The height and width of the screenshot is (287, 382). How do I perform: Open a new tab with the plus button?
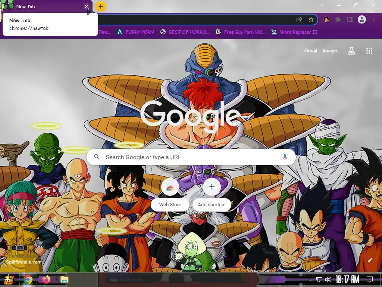pos(101,7)
